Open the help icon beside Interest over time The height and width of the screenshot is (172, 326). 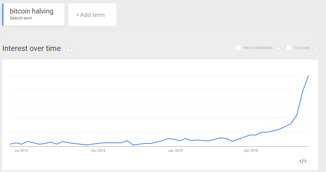(70, 49)
